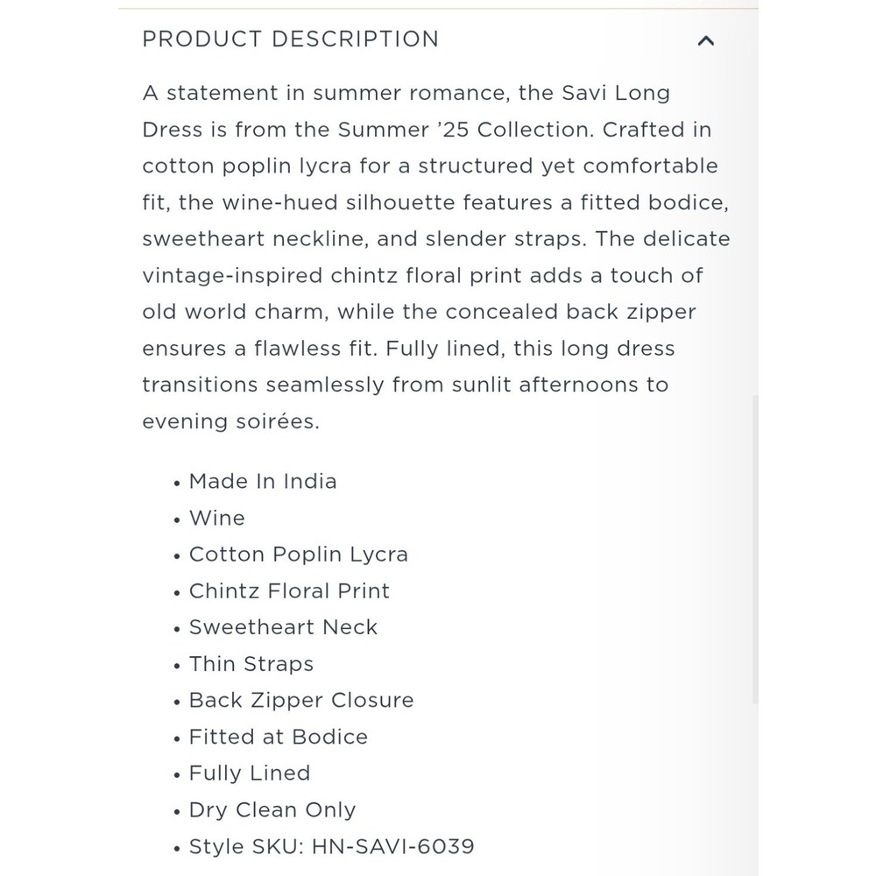The width and height of the screenshot is (876, 876).
Task: Click the Wine color bullet item
Action: [216, 518]
